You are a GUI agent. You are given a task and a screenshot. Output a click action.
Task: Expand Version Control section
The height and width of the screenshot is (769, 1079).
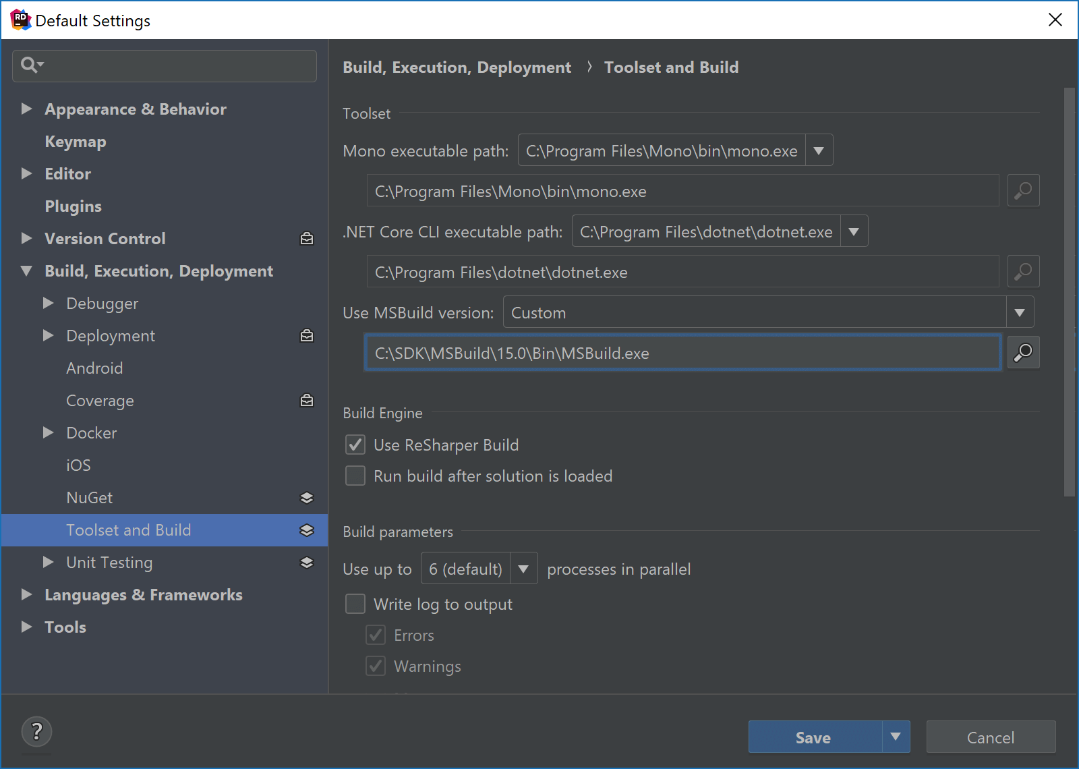click(x=26, y=238)
